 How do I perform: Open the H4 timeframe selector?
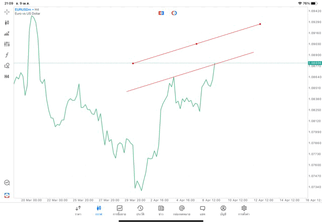click(x=7, y=76)
